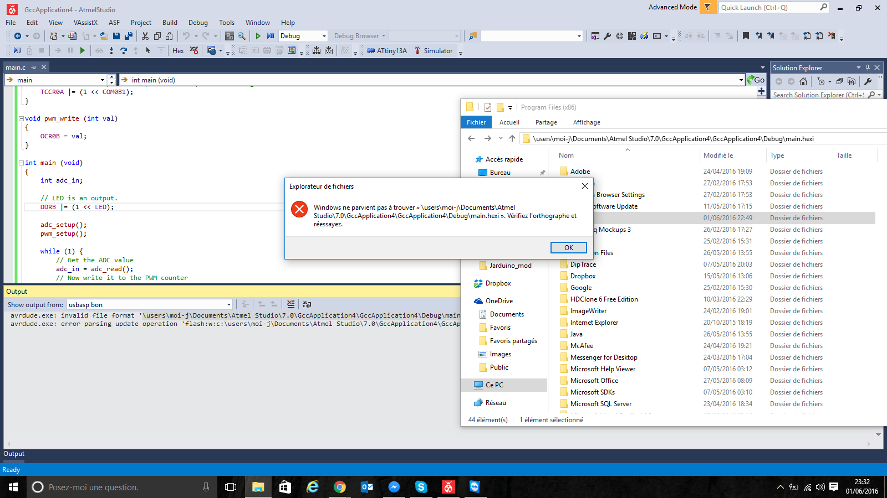Click the Step Over debug icon
887x498 pixels.
tap(124, 50)
